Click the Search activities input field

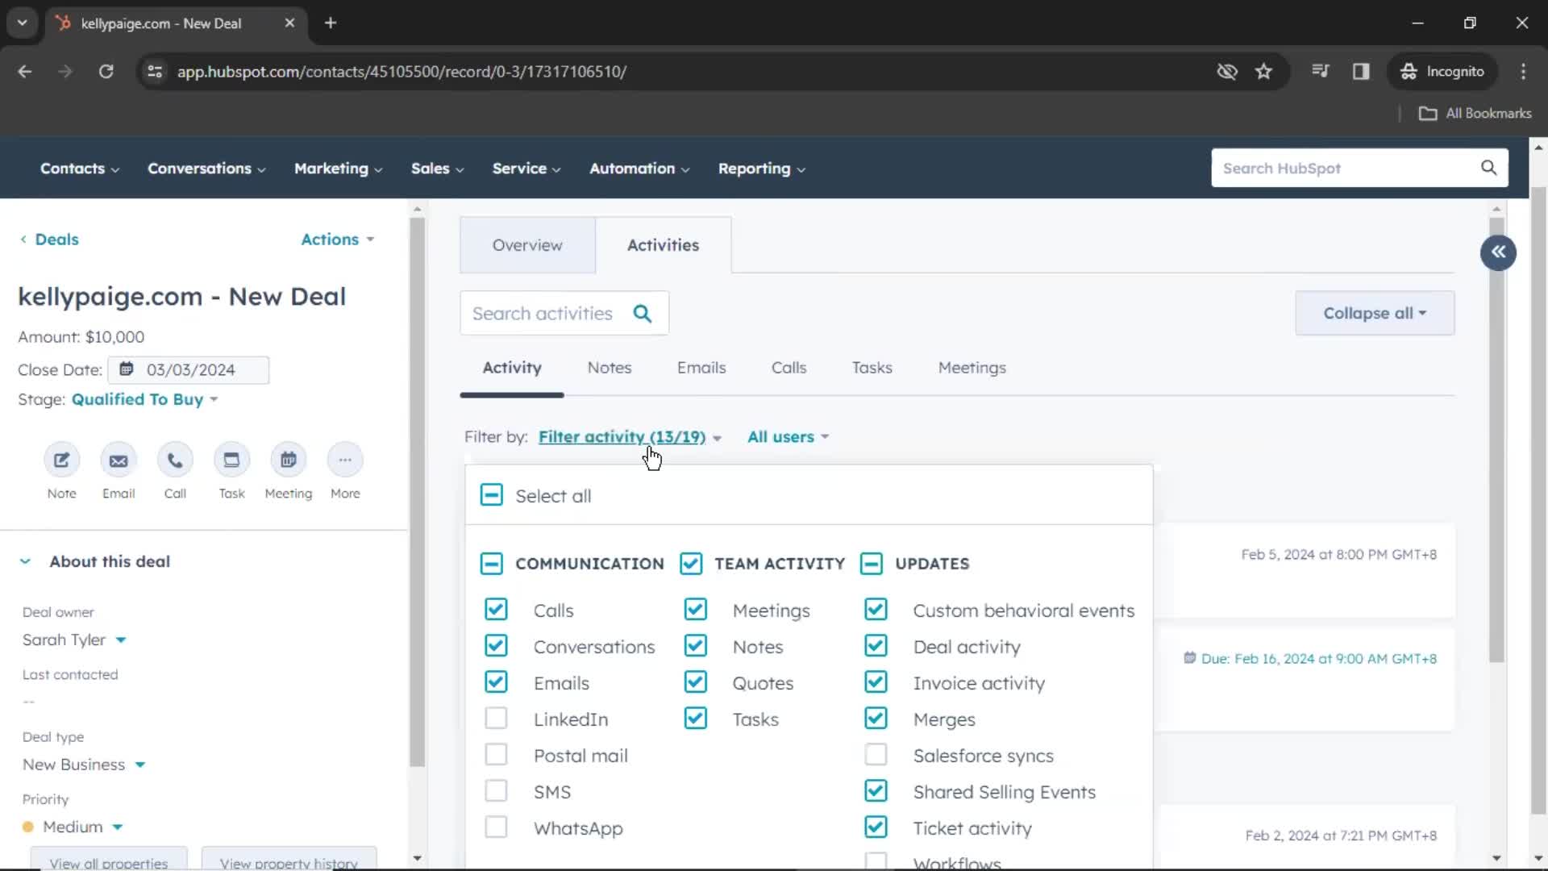click(x=544, y=314)
